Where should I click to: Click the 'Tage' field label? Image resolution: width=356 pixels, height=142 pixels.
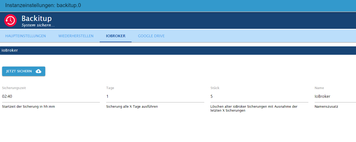click(x=110, y=88)
